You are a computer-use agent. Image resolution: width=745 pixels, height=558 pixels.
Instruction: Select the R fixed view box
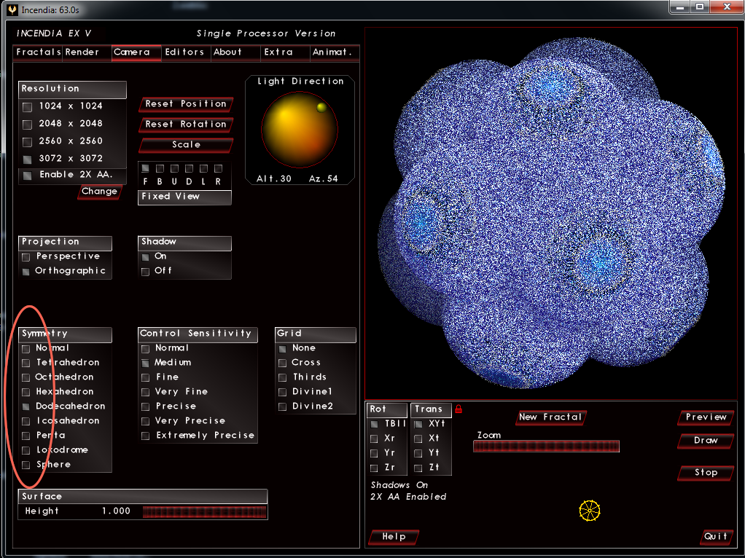pos(218,168)
